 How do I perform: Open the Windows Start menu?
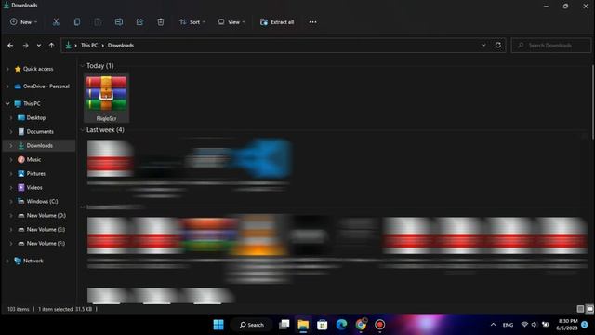coord(218,325)
